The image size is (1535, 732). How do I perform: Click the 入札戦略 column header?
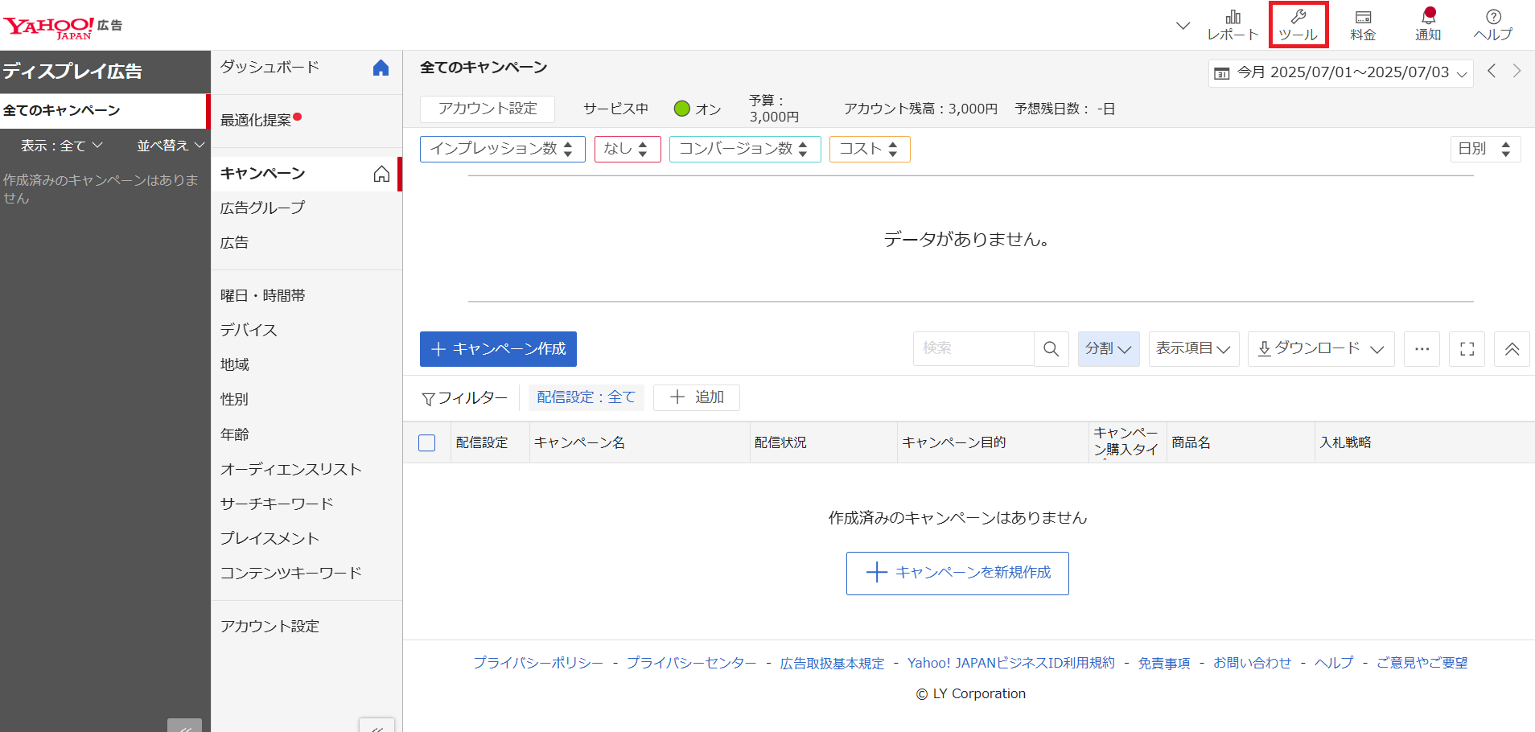[x=1425, y=442]
